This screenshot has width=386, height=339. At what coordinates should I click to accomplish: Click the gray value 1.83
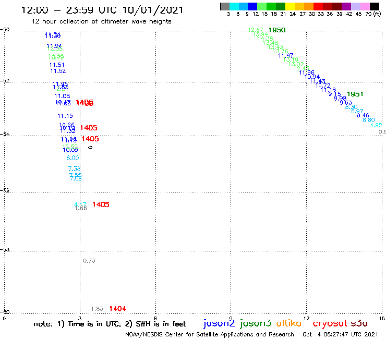tap(97, 309)
